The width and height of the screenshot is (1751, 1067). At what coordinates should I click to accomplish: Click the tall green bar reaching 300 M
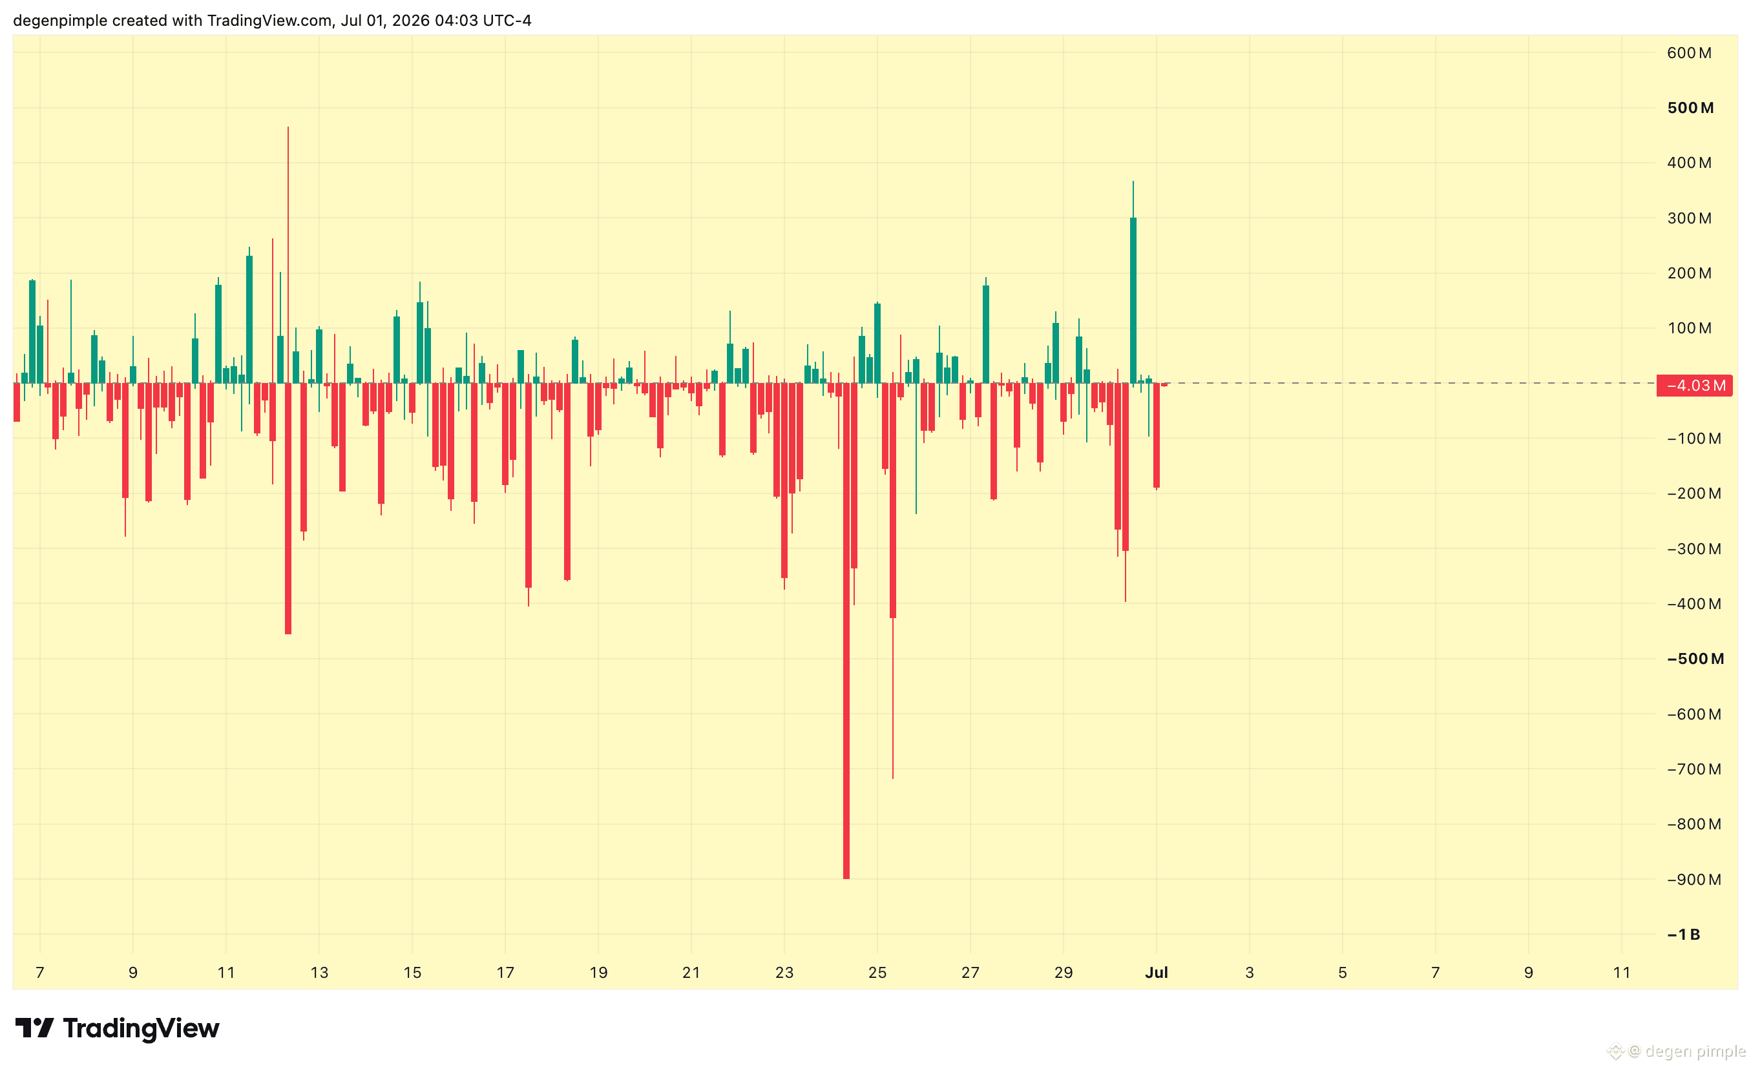tap(1133, 300)
